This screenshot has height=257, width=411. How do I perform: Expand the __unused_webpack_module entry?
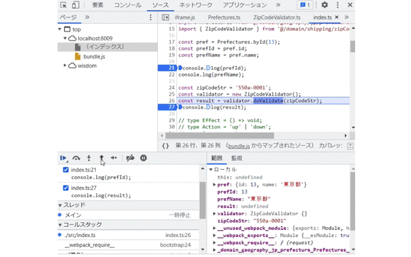click(214, 228)
